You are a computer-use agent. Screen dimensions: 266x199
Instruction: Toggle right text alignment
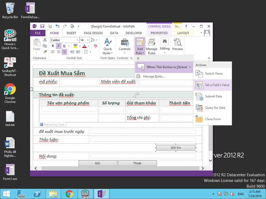coord(64,52)
